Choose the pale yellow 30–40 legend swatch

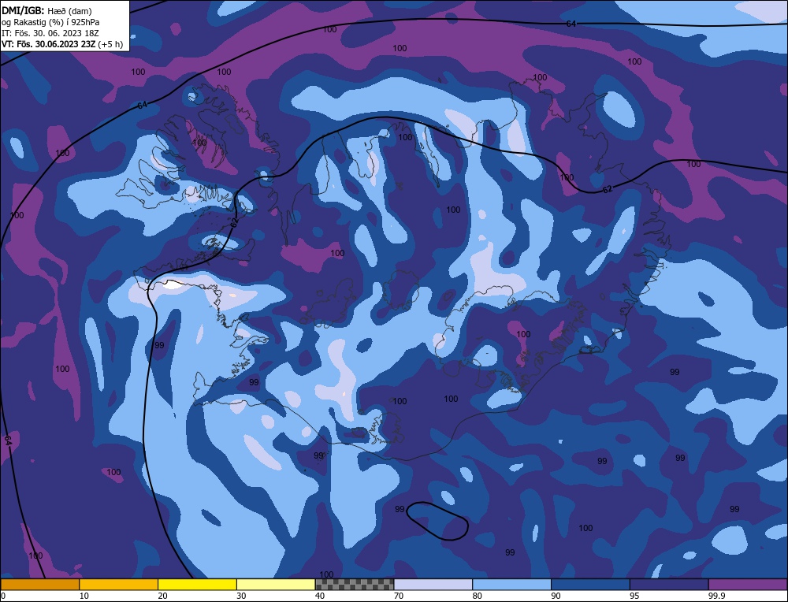click(276, 584)
